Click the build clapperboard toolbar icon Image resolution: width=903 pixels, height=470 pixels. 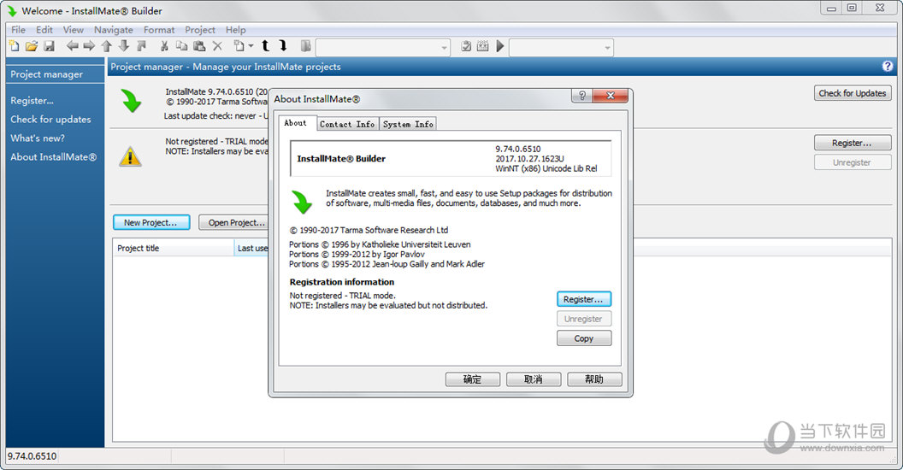tap(483, 46)
